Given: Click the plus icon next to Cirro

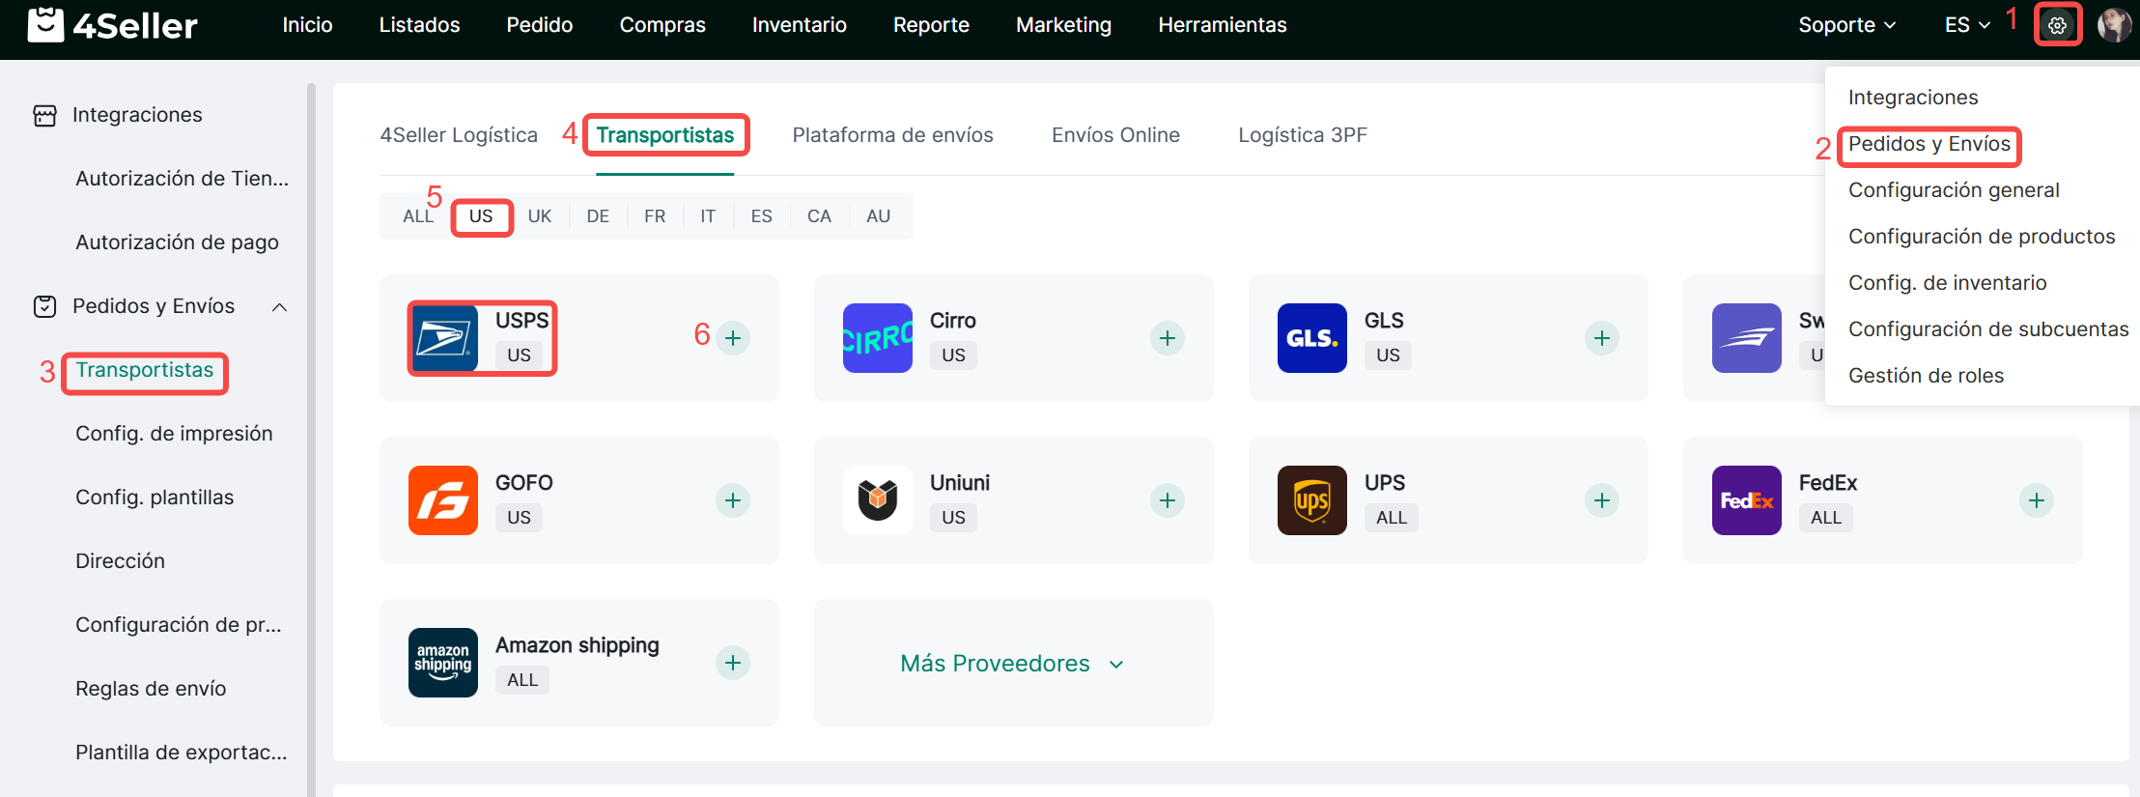Looking at the screenshot, I should [x=1167, y=338].
